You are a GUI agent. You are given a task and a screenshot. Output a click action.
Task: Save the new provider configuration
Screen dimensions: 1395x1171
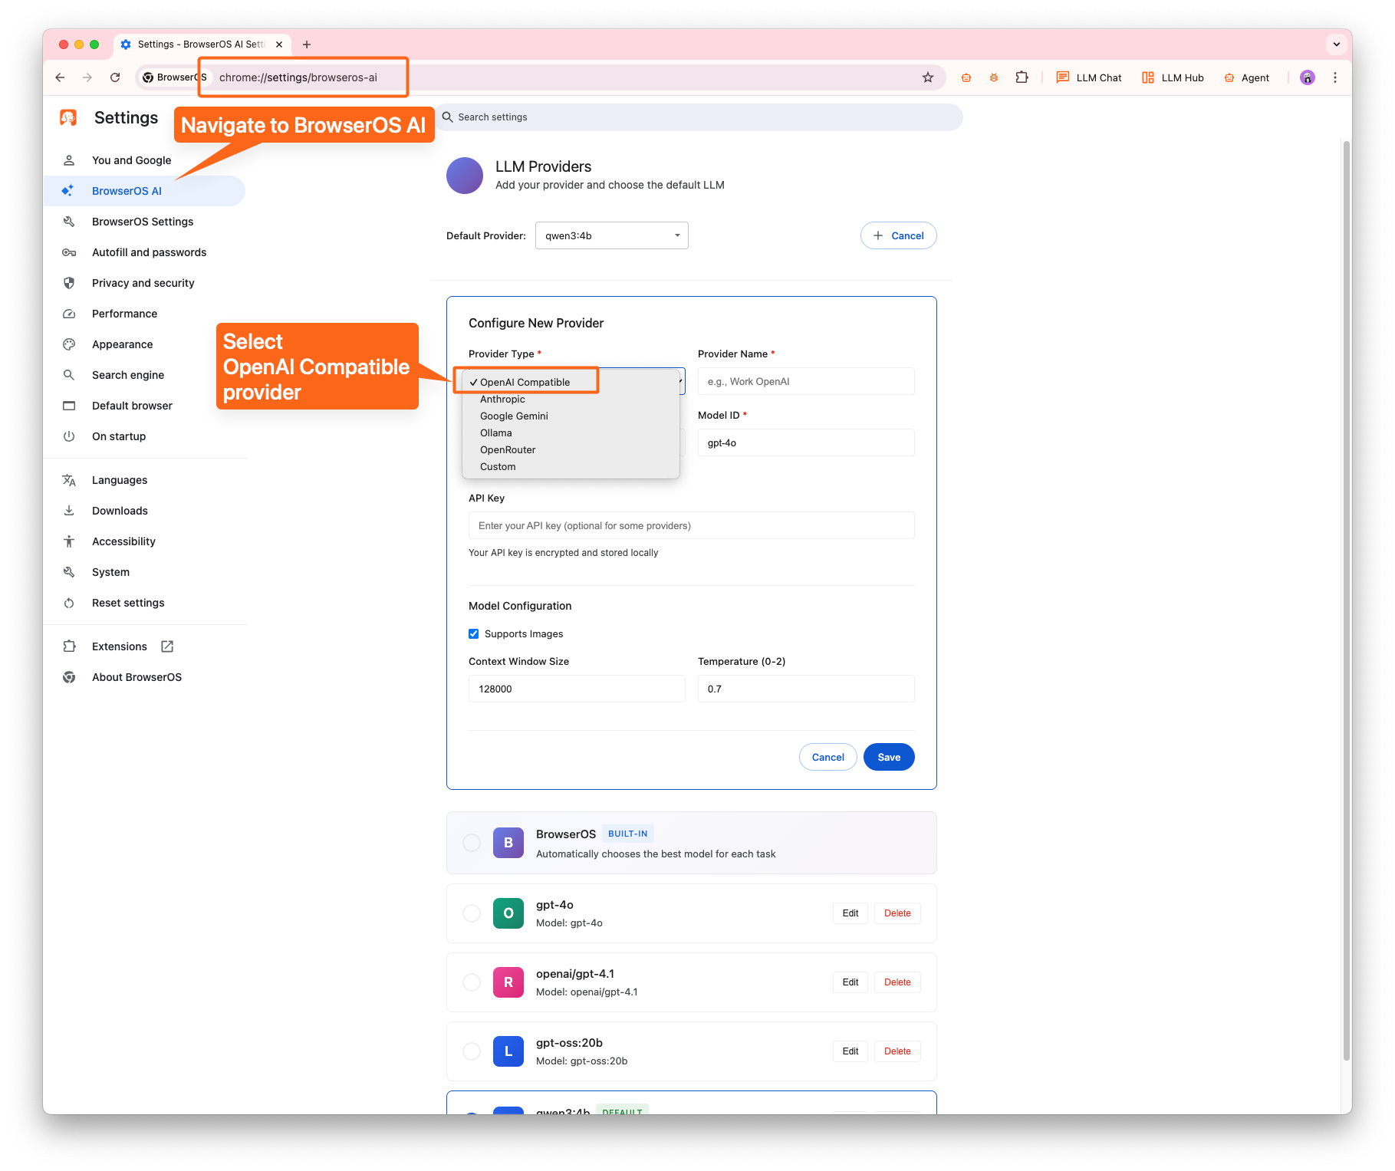[x=888, y=756]
